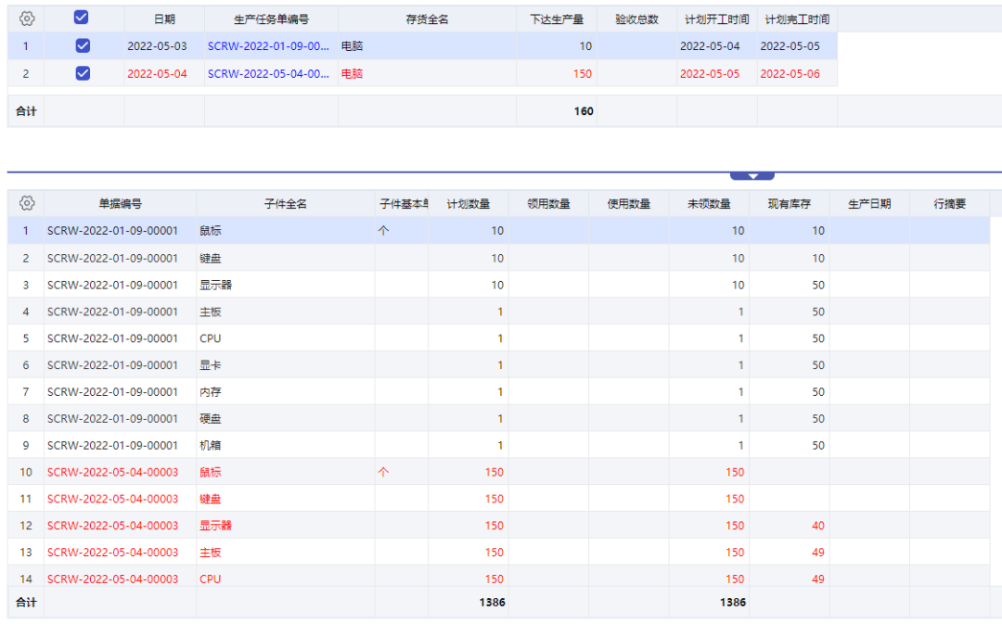Open lower table column settings gear
The height and width of the screenshot is (624, 1002).
point(26,203)
